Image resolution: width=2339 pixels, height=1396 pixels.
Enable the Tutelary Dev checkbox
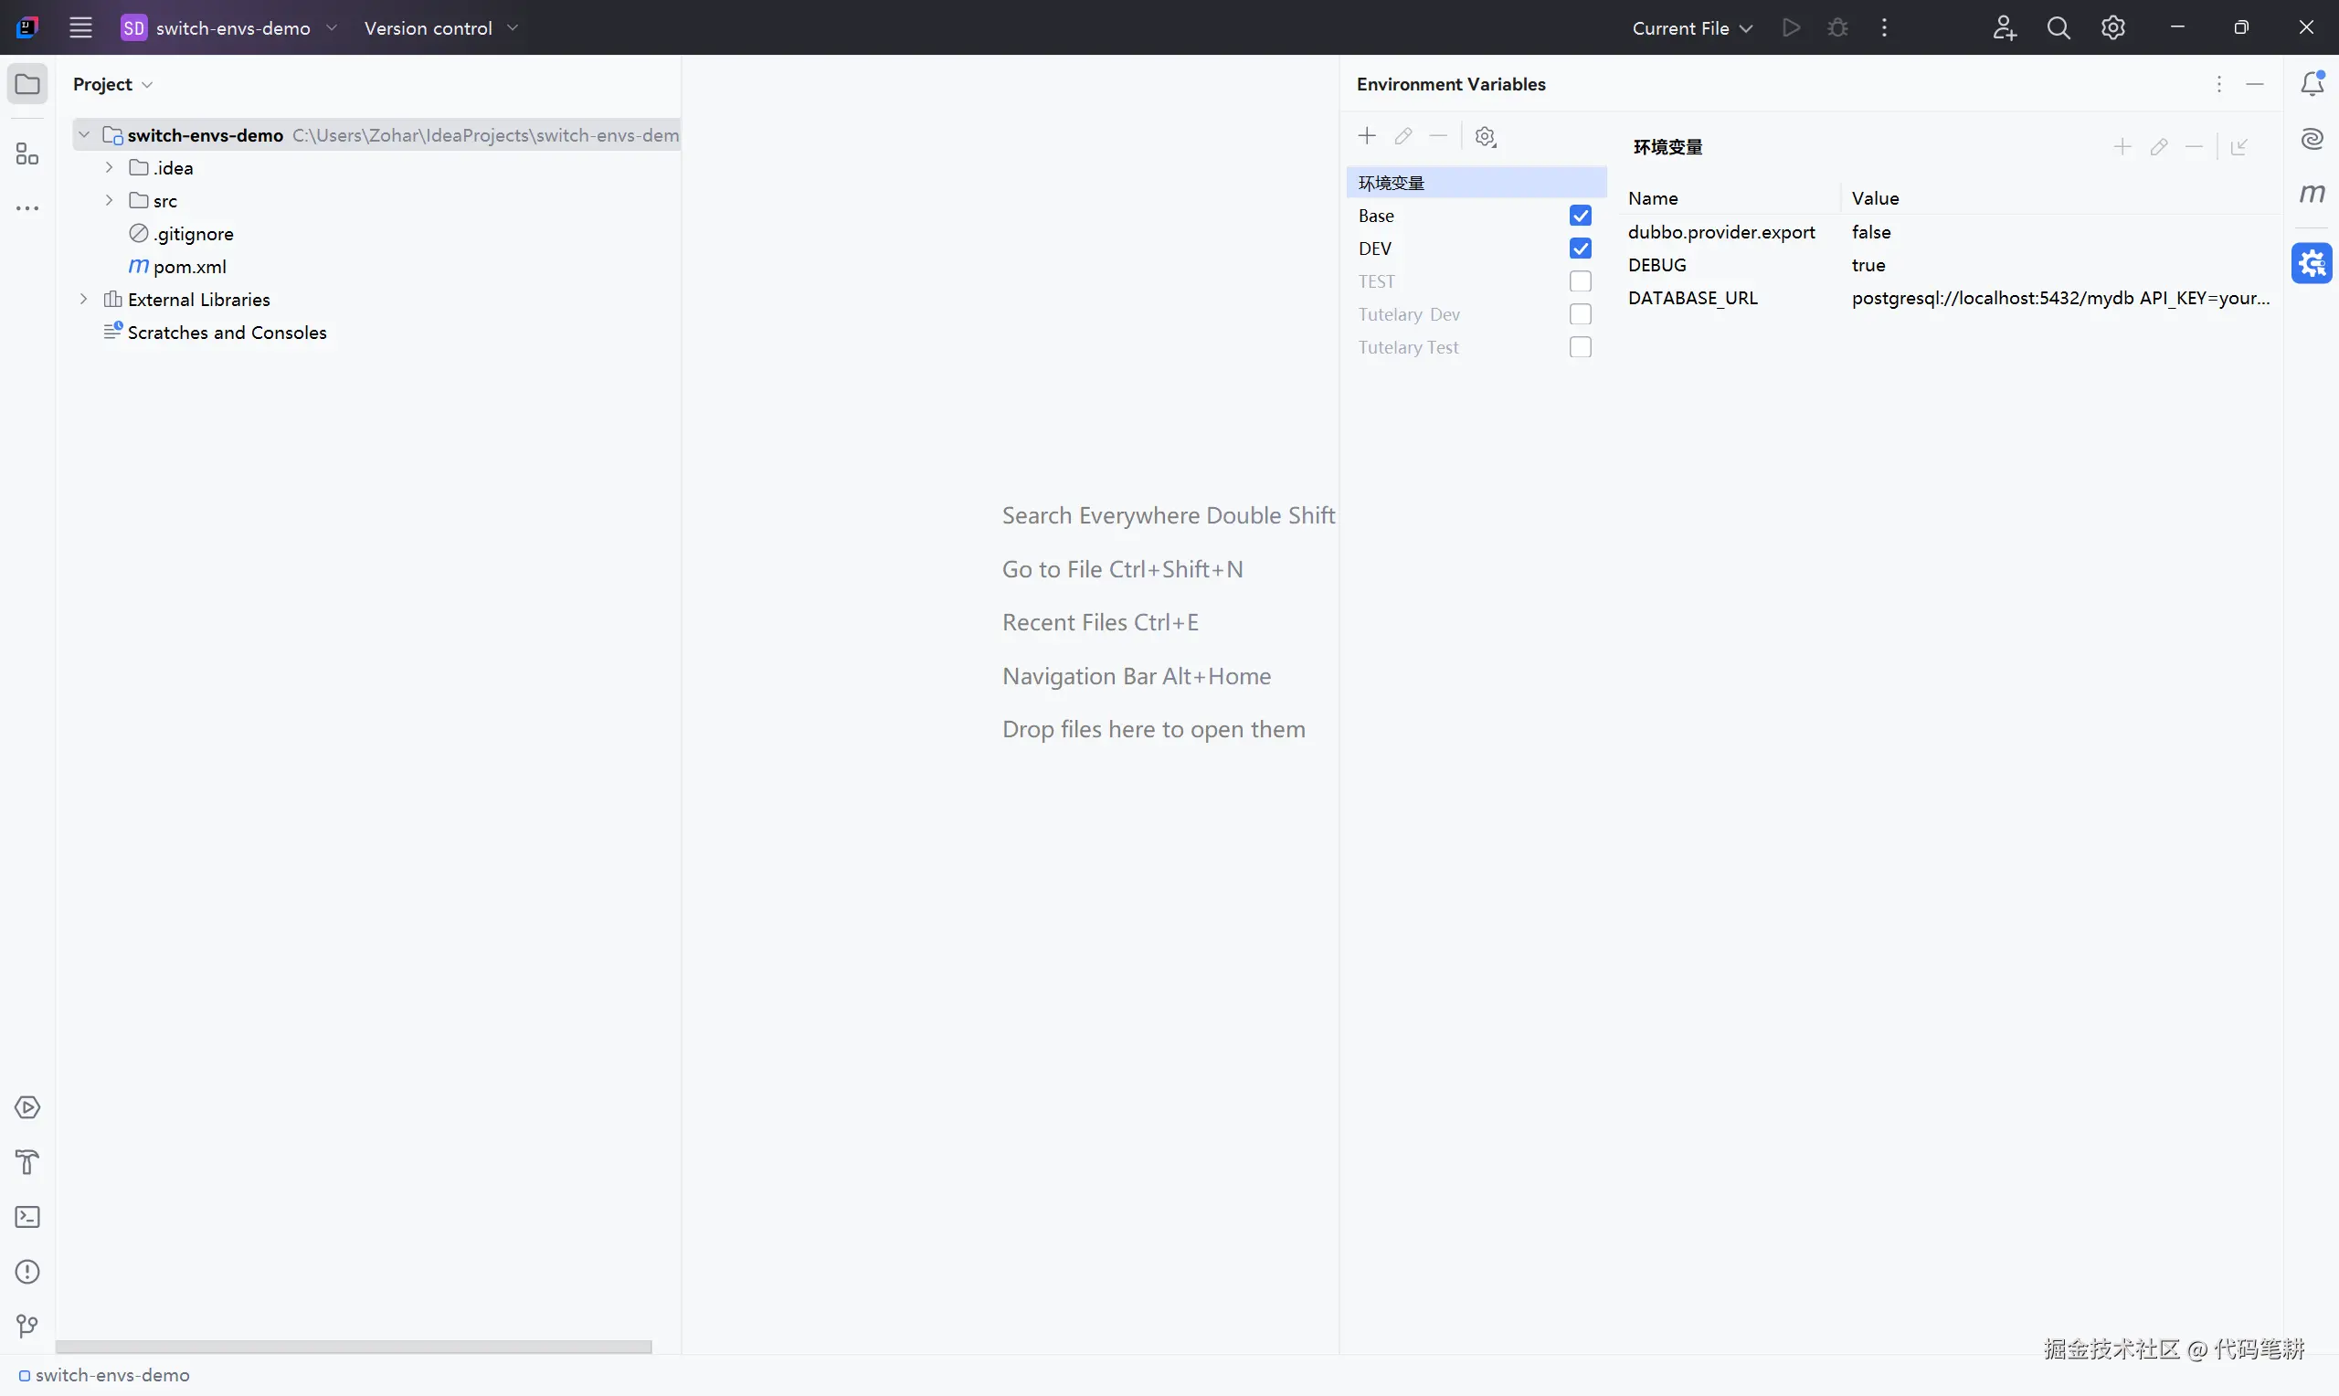(1580, 314)
